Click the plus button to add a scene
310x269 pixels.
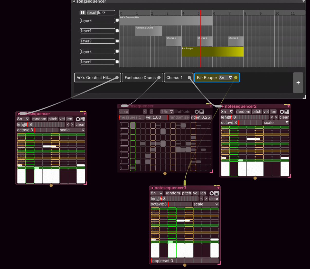click(x=298, y=83)
